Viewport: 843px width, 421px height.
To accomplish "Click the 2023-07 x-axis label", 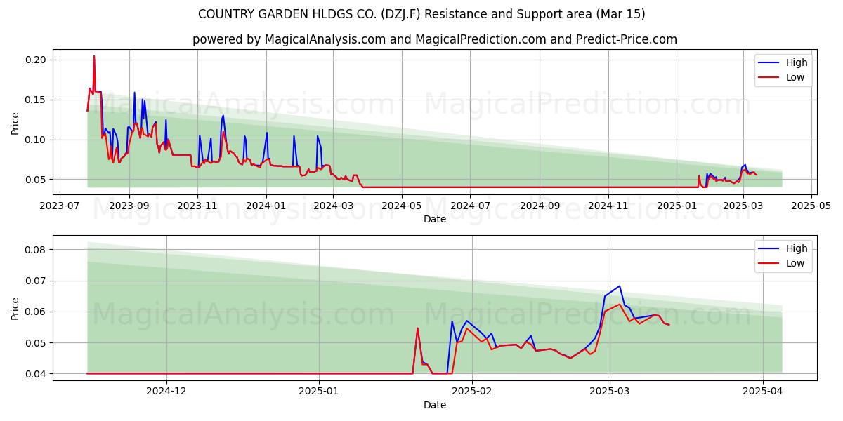I will (59, 206).
